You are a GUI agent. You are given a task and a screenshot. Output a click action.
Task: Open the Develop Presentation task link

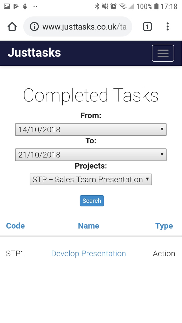[x=88, y=254]
